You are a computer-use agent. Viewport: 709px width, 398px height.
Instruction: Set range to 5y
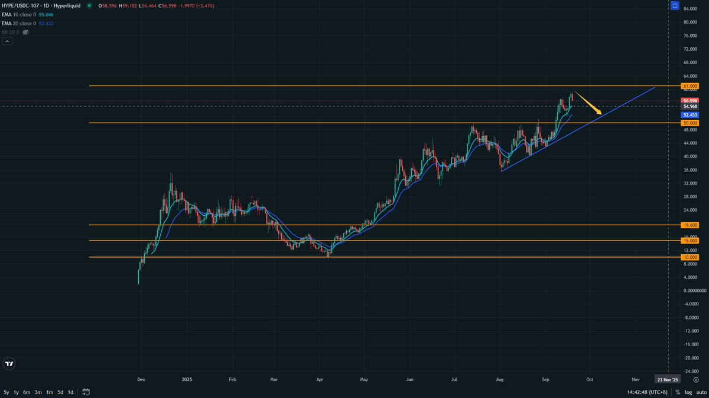tap(6, 392)
